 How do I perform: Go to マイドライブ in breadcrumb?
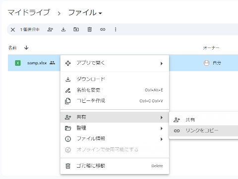coord(29,12)
